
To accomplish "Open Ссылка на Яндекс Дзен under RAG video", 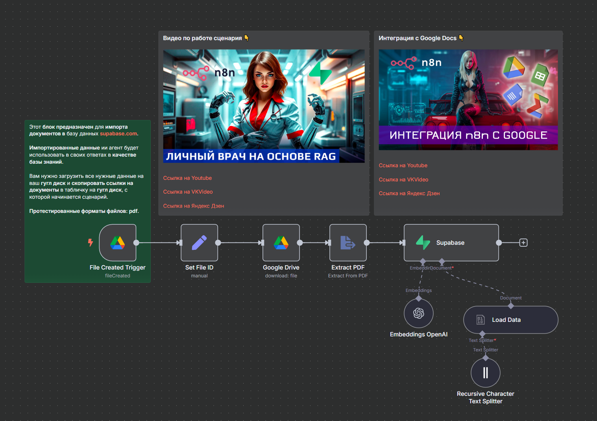I will tap(194, 206).
